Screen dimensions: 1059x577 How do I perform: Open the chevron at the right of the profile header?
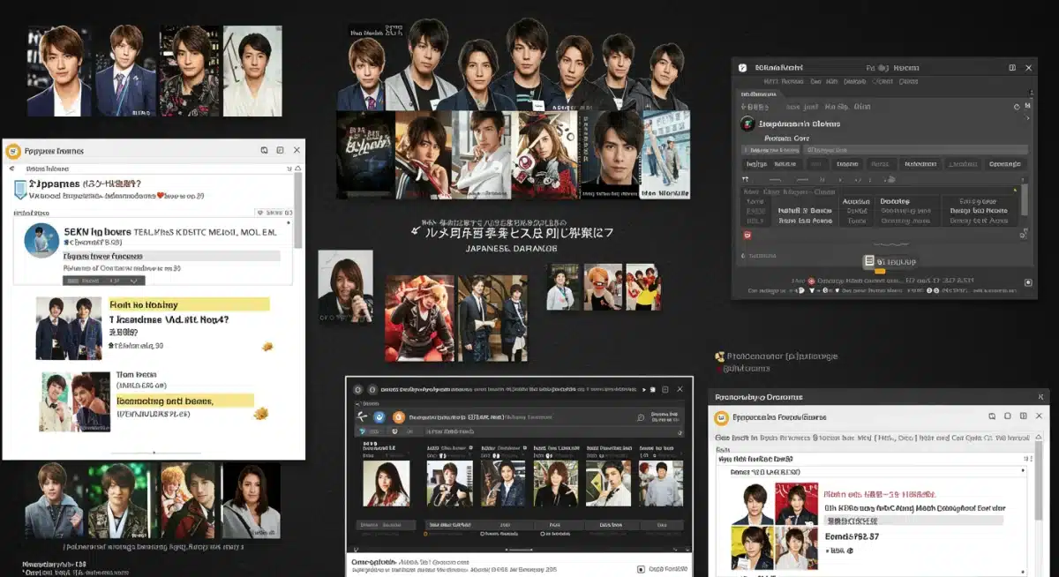tap(1027, 117)
